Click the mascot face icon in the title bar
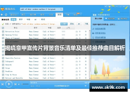The image size is (130, 94). [x=109, y=6]
